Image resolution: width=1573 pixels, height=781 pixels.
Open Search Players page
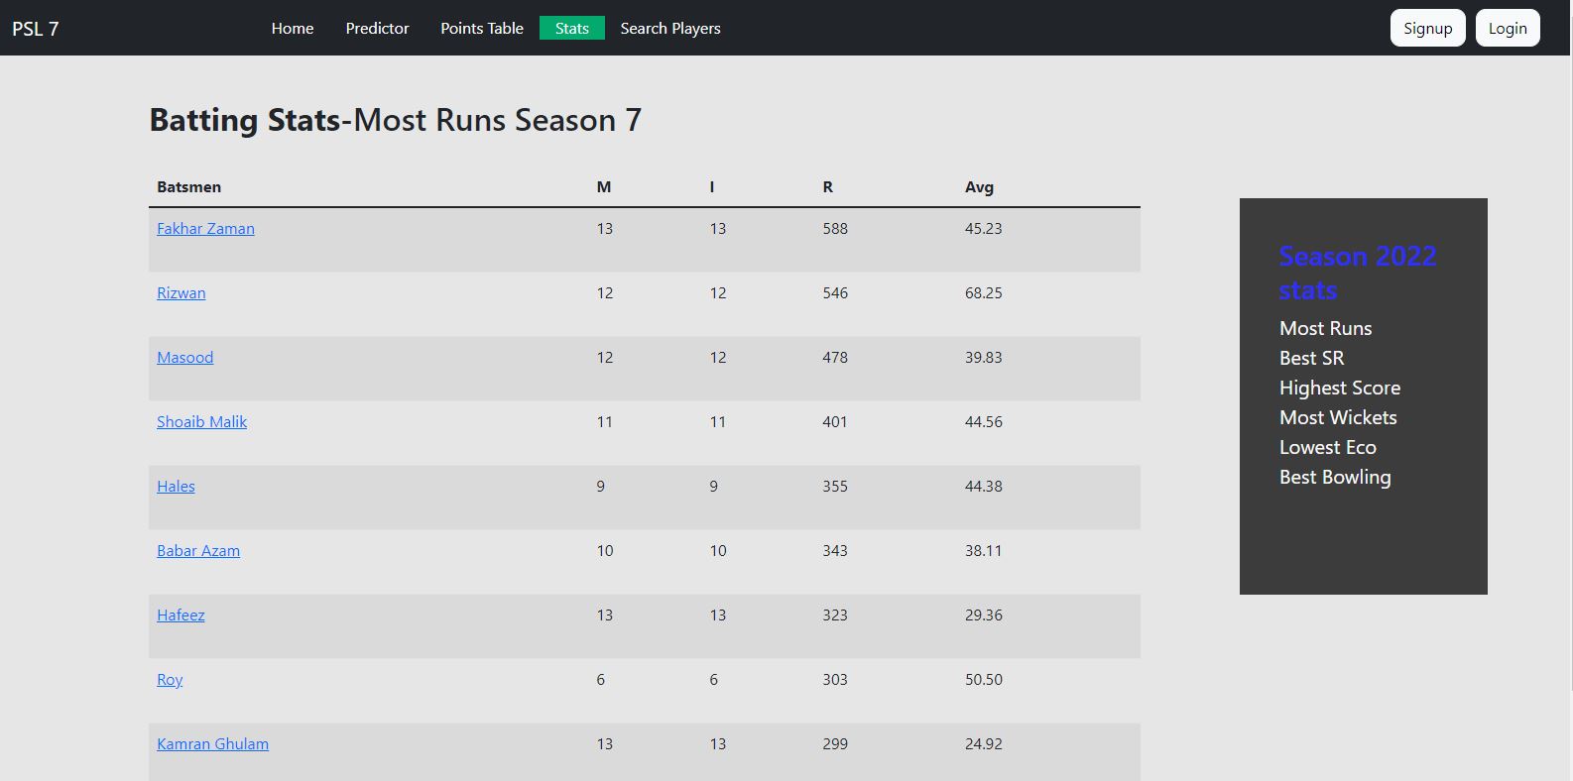[670, 29]
